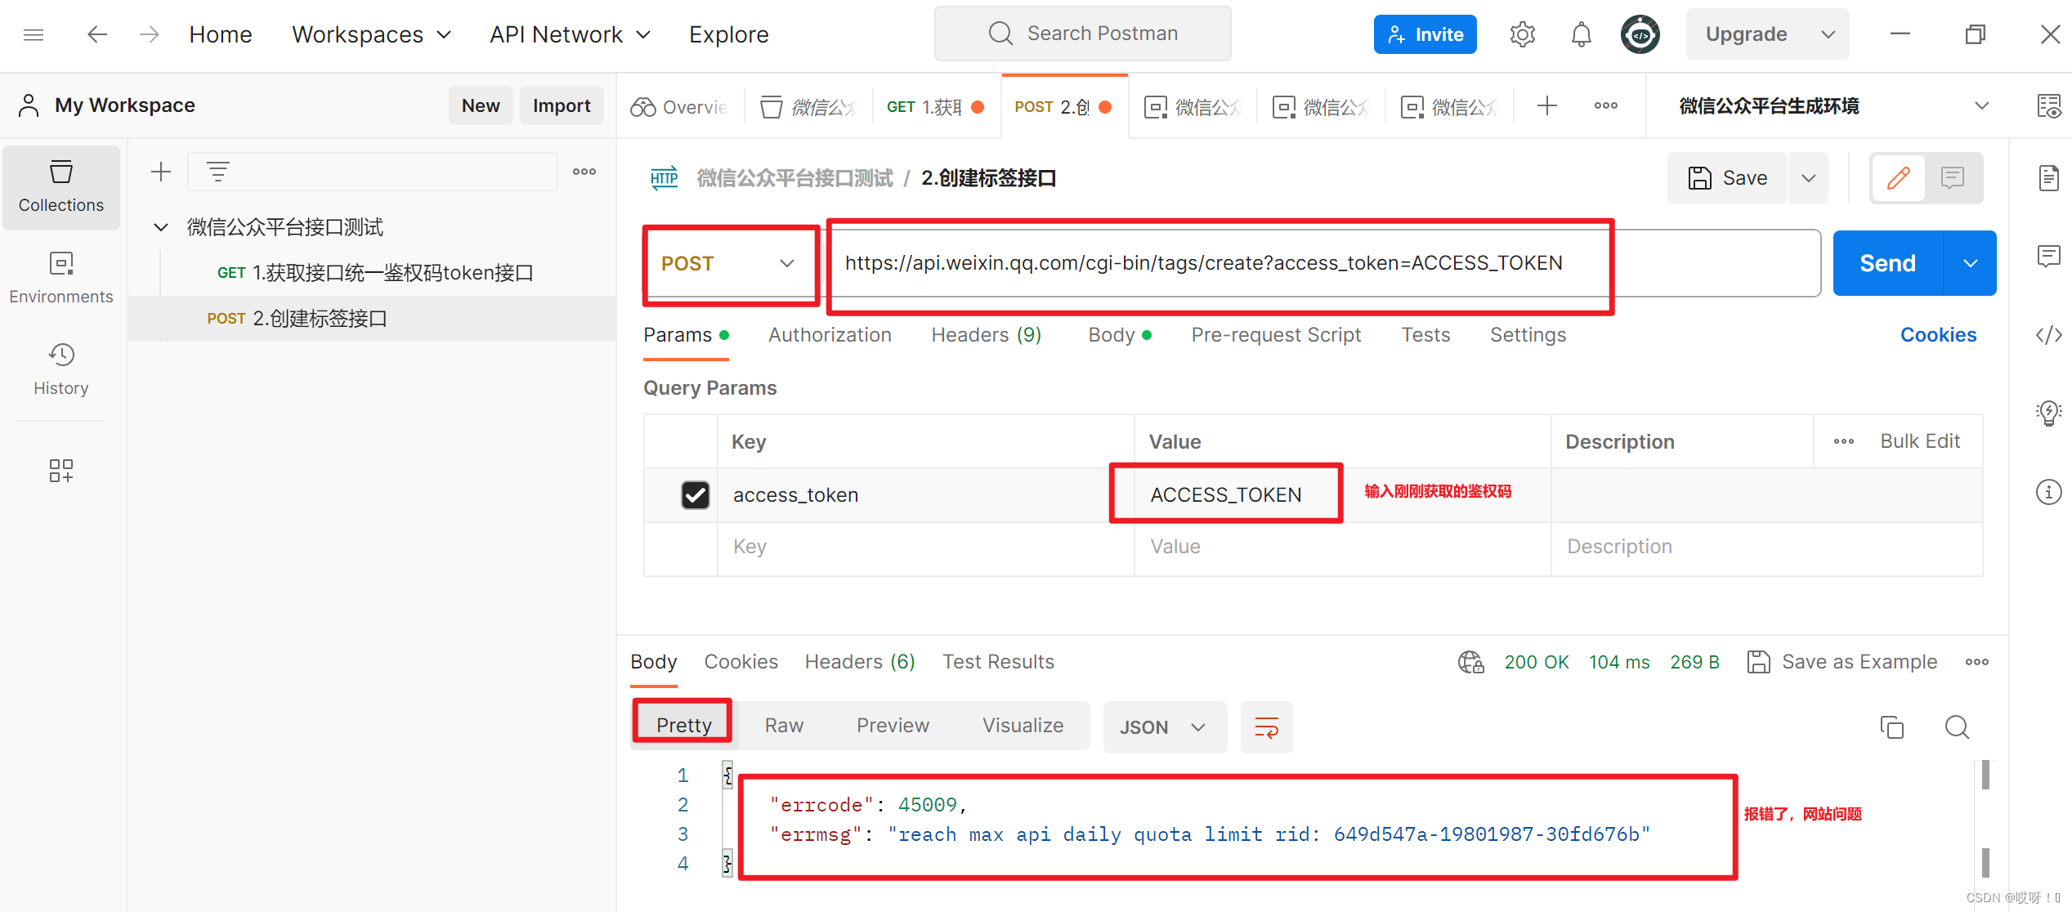Image resolution: width=2072 pixels, height=912 pixels.
Task: Switch to build mode pencil icon
Action: [x=1899, y=177]
